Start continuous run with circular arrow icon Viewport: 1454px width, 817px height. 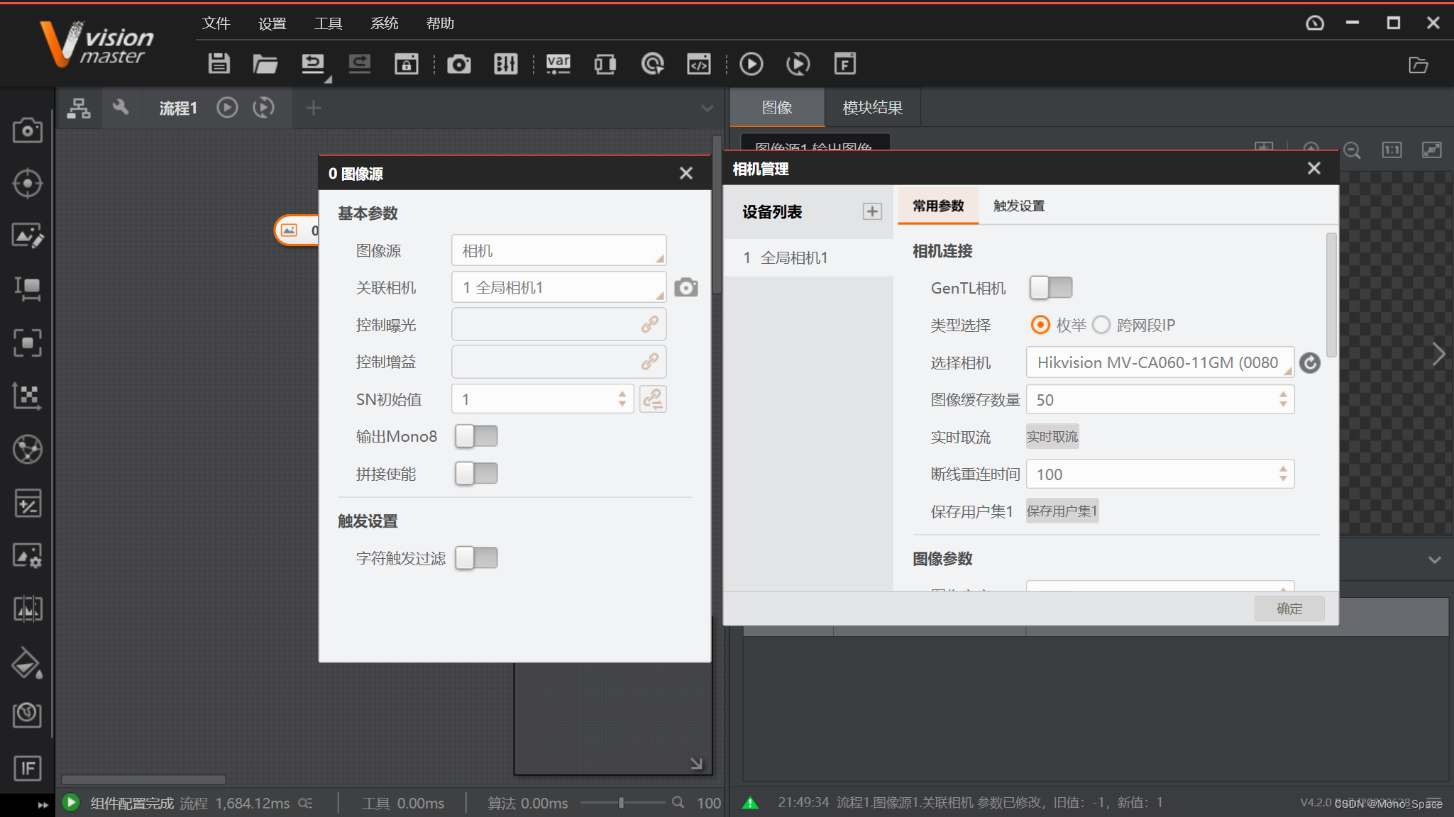[x=798, y=64]
